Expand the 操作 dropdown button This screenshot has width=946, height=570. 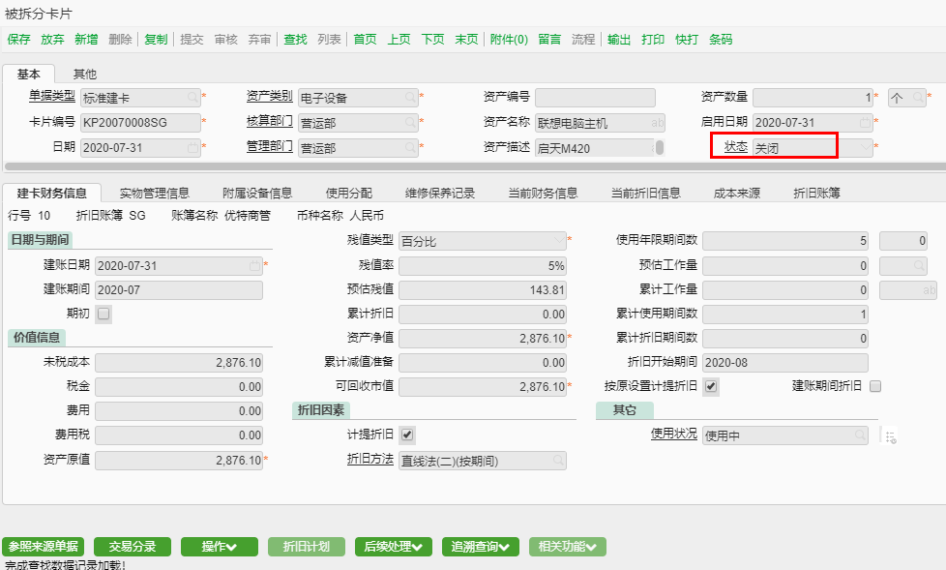(x=220, y=547)
